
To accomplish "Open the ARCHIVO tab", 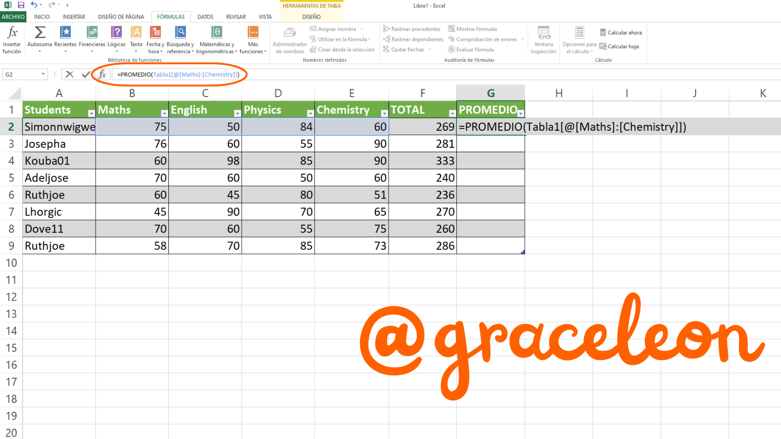I will (x=13, y=17).
